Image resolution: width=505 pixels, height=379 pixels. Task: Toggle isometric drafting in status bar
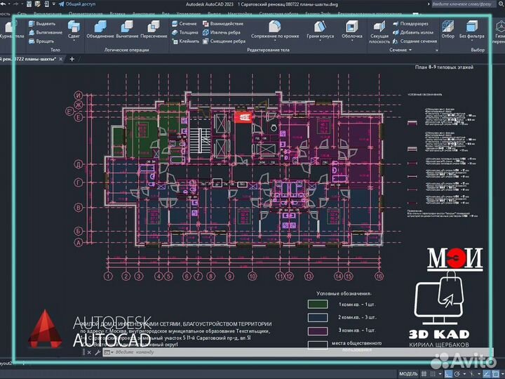(x=472, y=374)
